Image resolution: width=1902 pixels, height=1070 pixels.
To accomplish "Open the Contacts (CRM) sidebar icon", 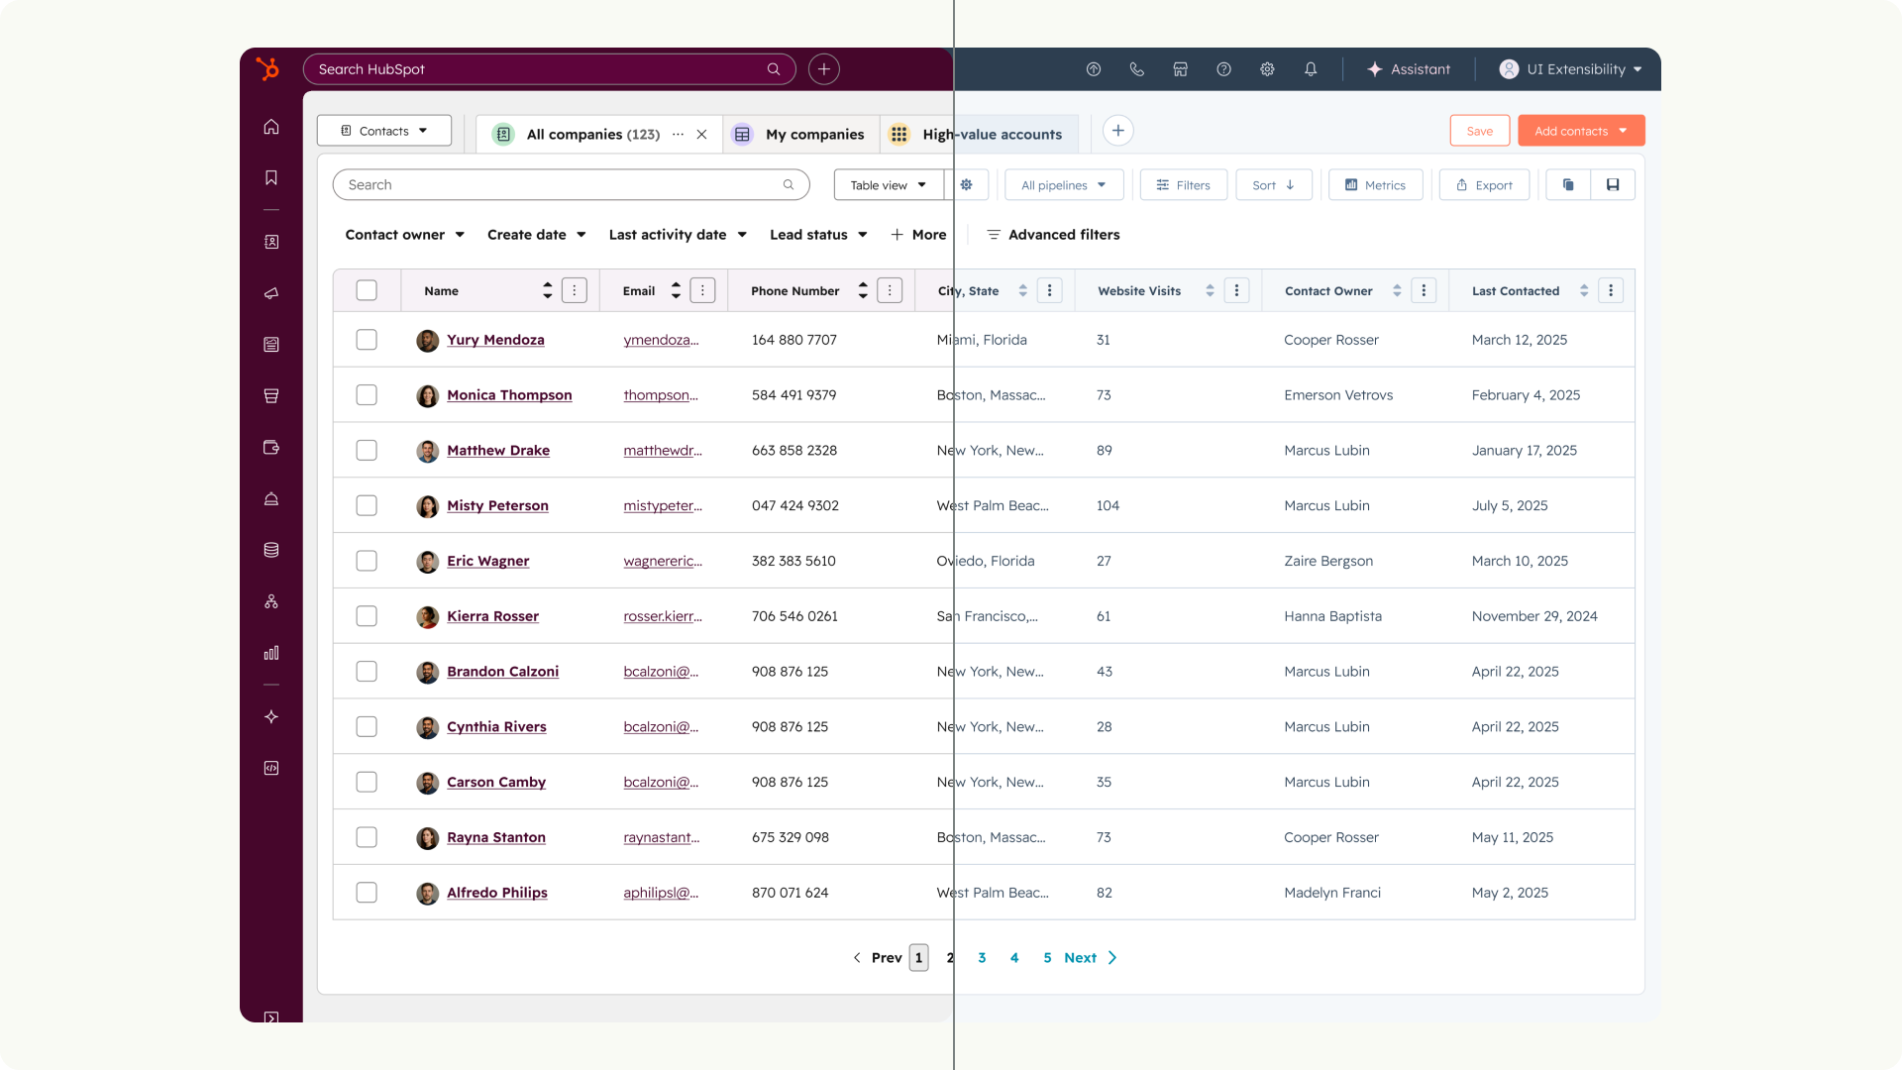I will [x=271, y=242].
